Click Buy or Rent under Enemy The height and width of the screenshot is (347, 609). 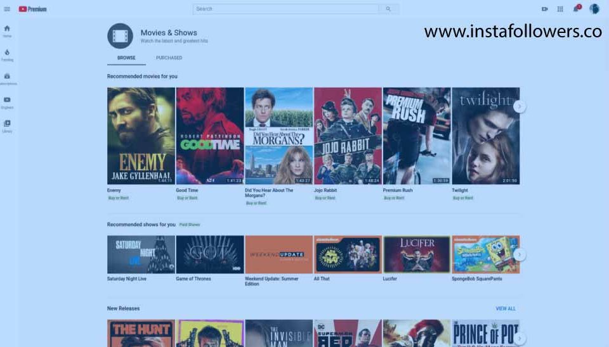coord(119,198)
